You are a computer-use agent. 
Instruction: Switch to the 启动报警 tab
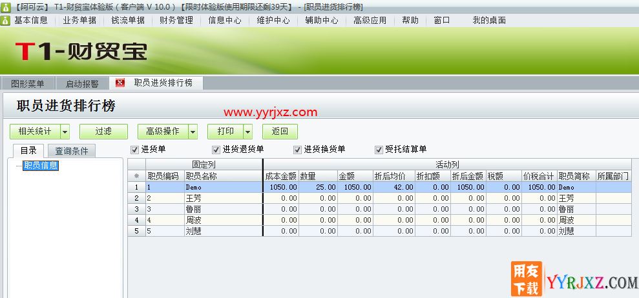(x=82, y=84)
